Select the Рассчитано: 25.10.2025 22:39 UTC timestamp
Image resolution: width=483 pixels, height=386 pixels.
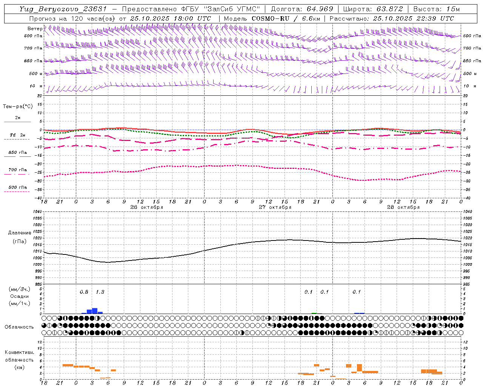[x=392, y=18]
